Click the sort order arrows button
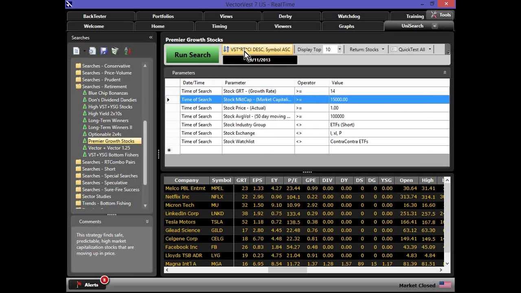Viewport: 521px width, 293px height. coord(226,49)
